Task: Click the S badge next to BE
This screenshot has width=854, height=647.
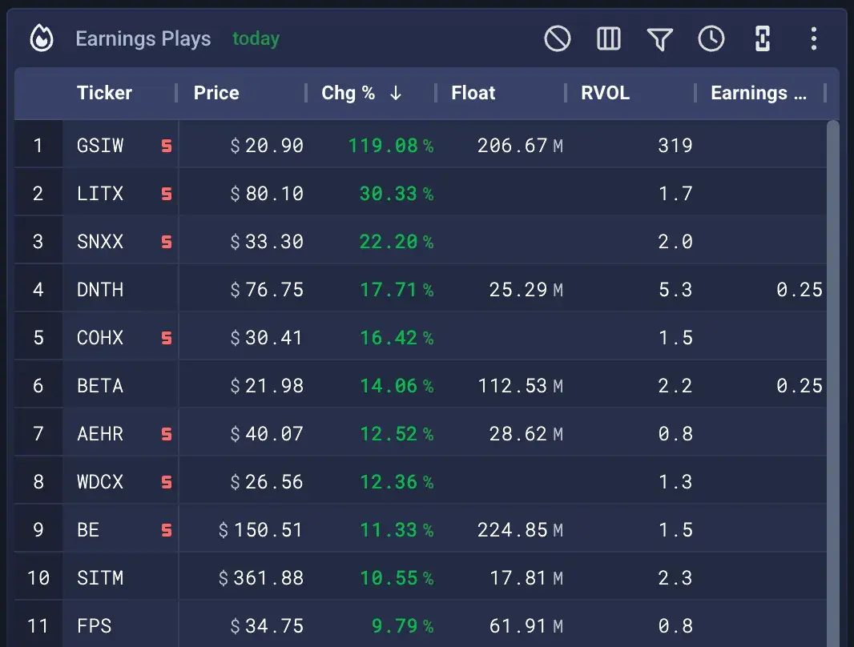Action: [165, 529]
